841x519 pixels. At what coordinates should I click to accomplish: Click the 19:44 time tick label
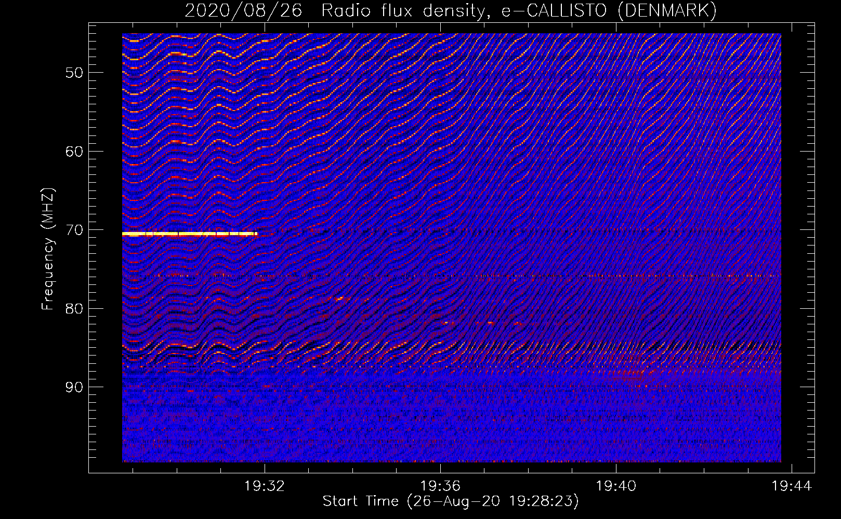click(x=792, y=486)
